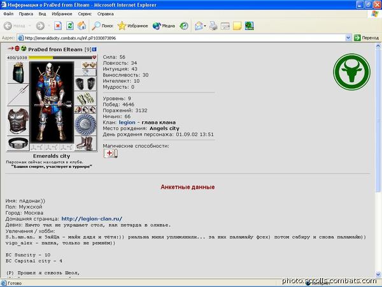Stop page loading with red X icon
This screenshot has height=287, width=382.
click(58, 26)
